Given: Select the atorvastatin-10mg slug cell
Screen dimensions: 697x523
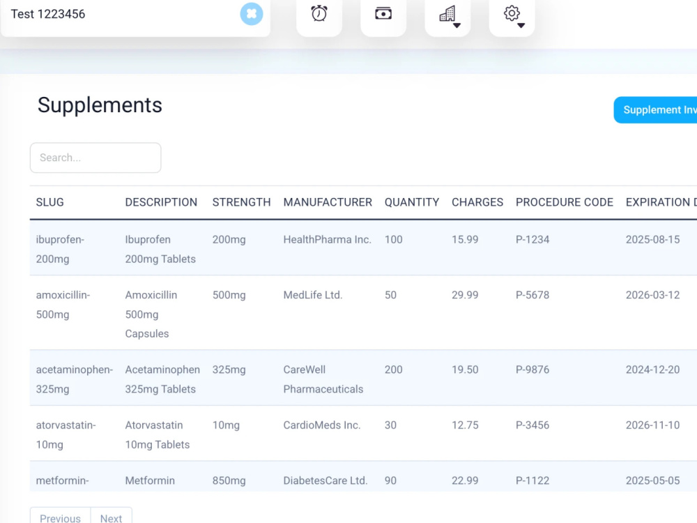Looking at the screenshot, I should [66, 435].
